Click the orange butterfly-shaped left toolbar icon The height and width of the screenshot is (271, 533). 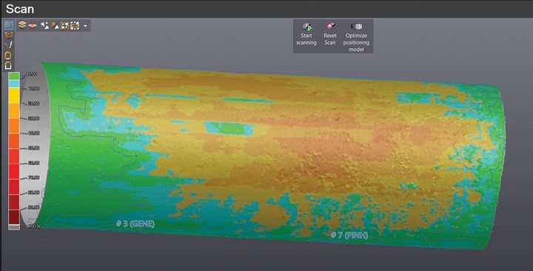coord(8,35)
